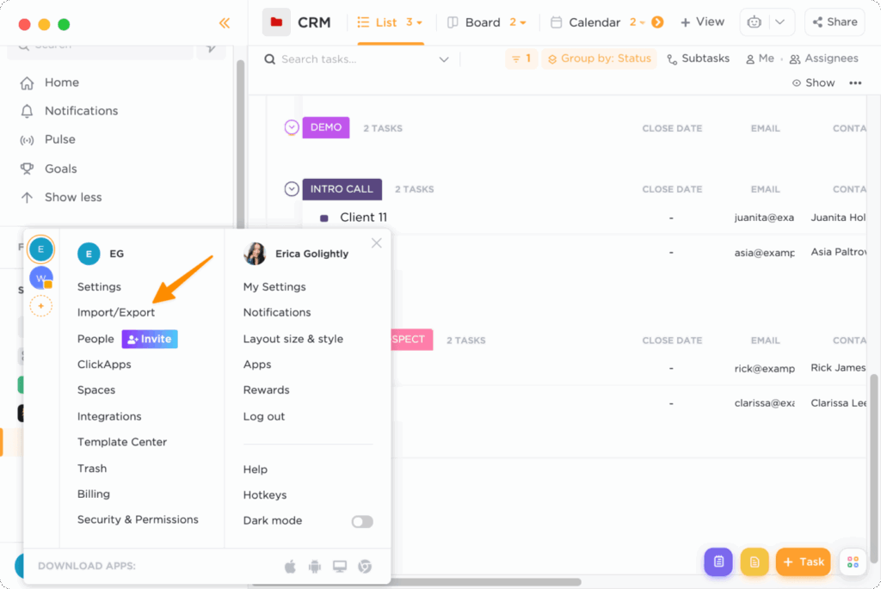Add a new workspace plus icon

[41, 307]
